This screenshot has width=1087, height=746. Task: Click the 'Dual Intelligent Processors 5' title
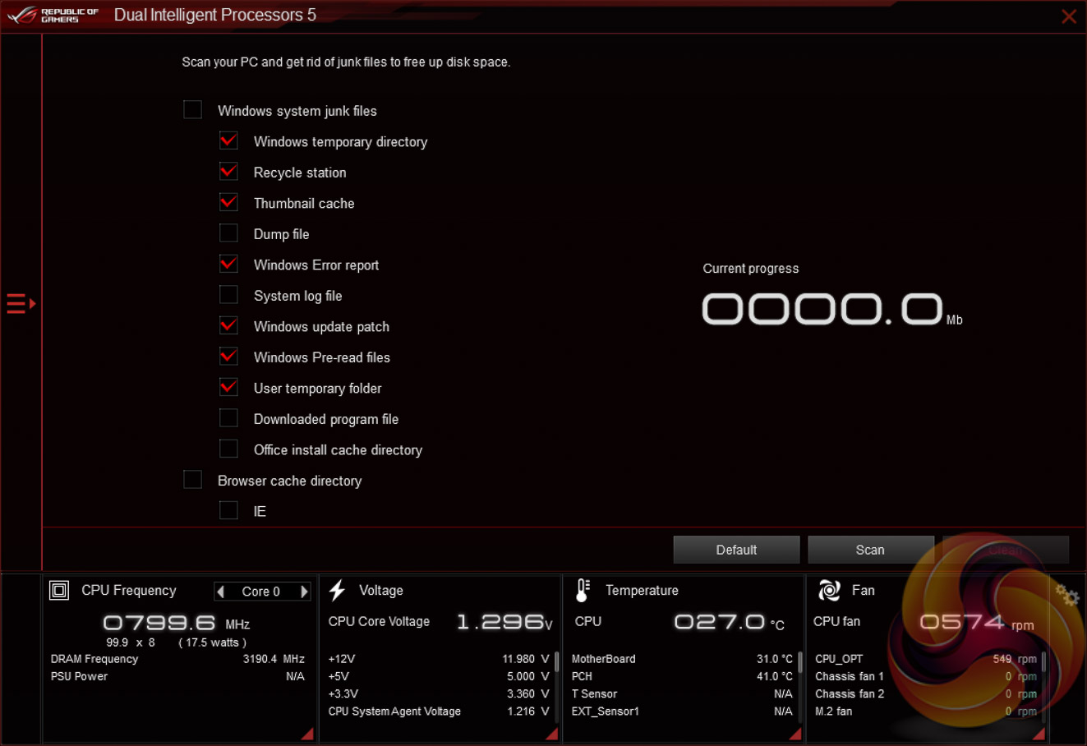tap(215, 16)
